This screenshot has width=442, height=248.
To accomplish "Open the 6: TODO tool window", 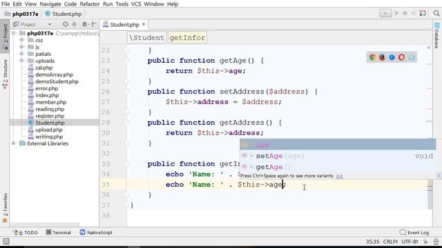I will 26,233.
